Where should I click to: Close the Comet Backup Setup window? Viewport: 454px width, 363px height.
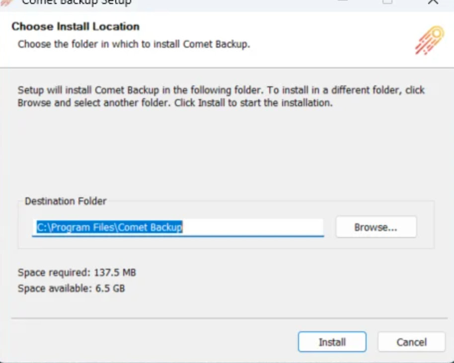tap(433, 2)
